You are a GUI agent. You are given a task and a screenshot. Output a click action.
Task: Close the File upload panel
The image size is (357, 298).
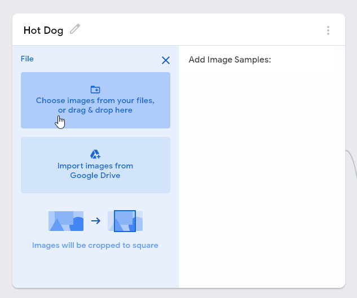166,60
